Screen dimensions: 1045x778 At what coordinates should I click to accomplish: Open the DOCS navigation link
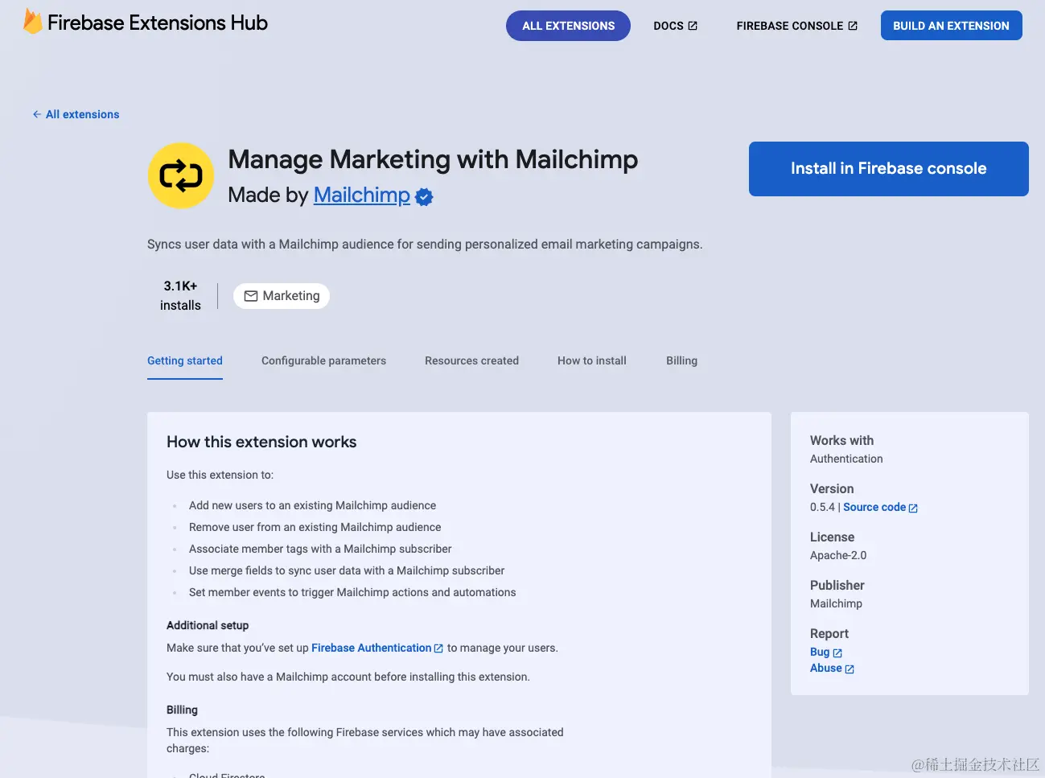[676, 26]
